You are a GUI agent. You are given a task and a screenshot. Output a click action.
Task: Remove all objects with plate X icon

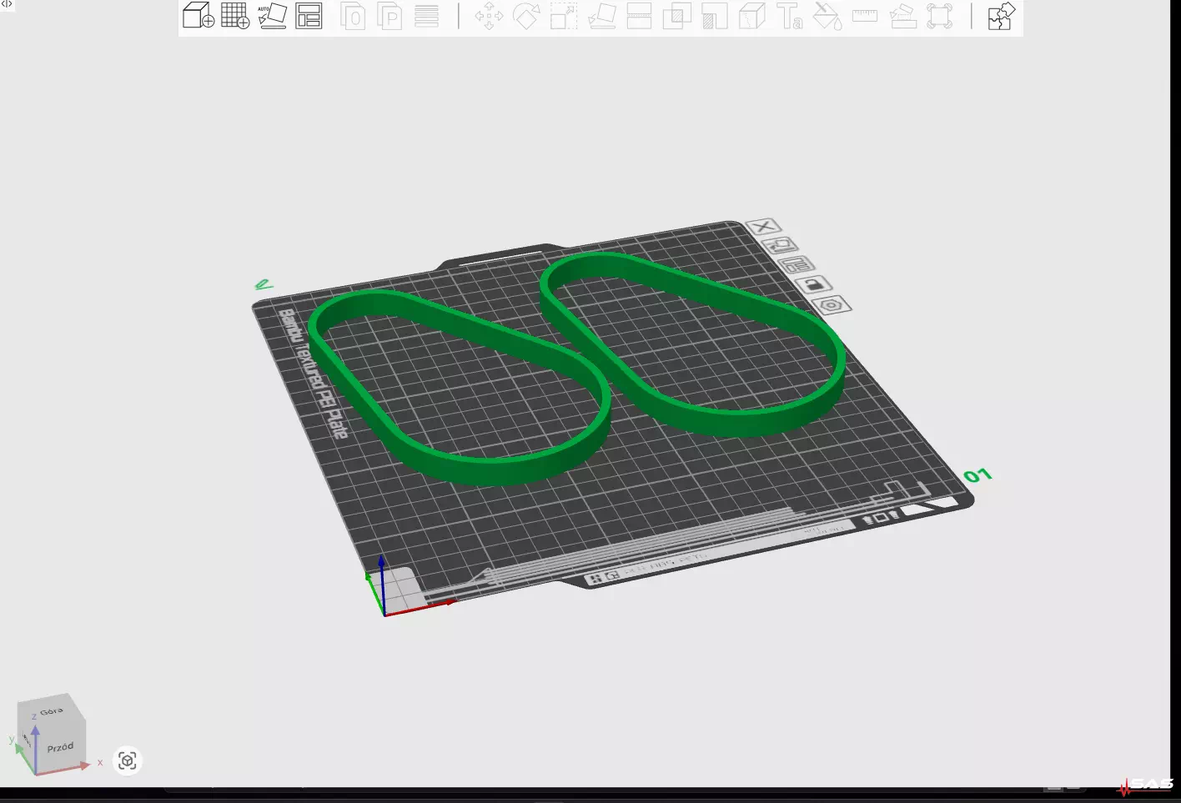click(762, 227)
